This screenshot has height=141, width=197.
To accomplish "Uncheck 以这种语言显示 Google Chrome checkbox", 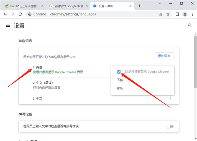I will coord(119,72).
